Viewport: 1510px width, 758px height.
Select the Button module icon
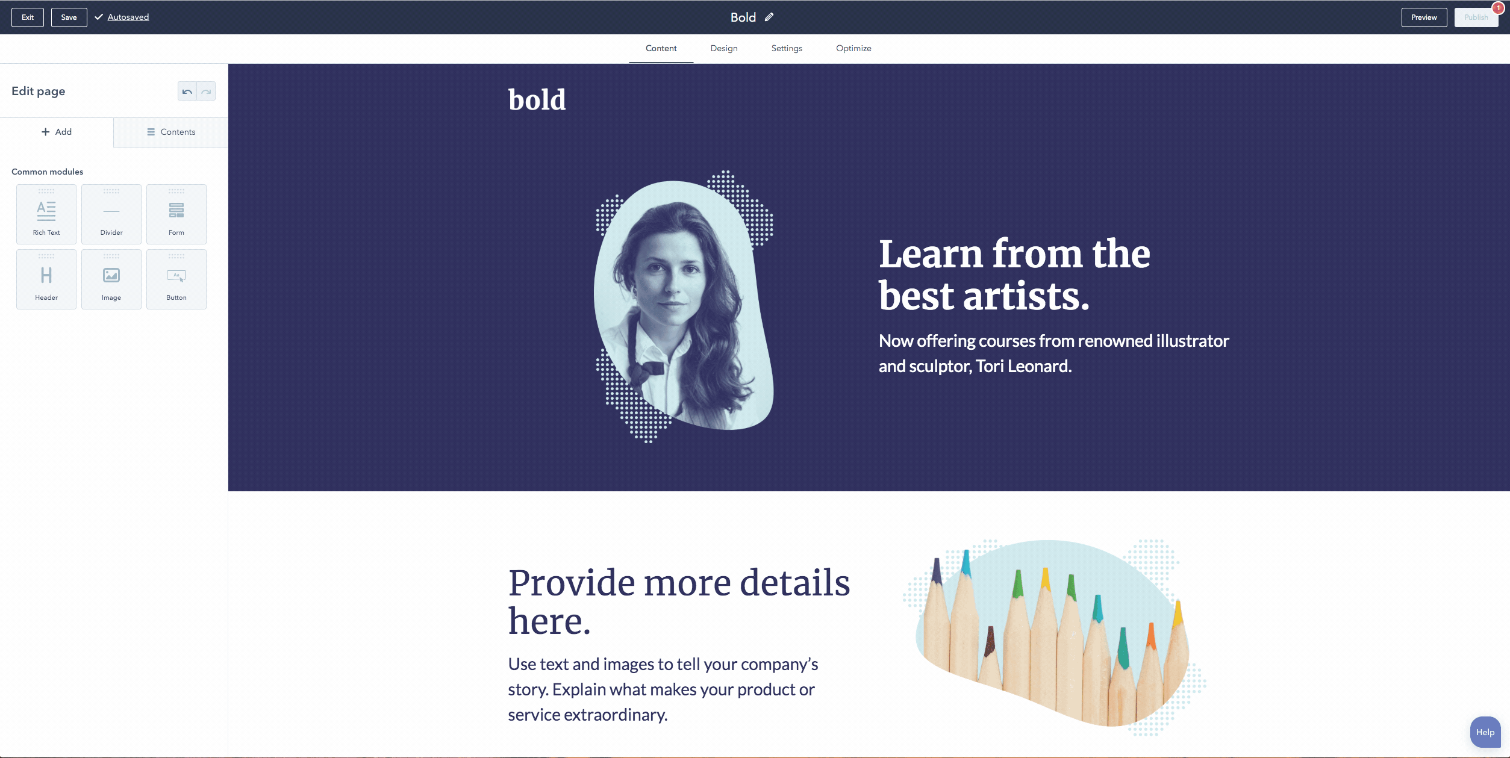pyautogui.click(x=176, y=276)
